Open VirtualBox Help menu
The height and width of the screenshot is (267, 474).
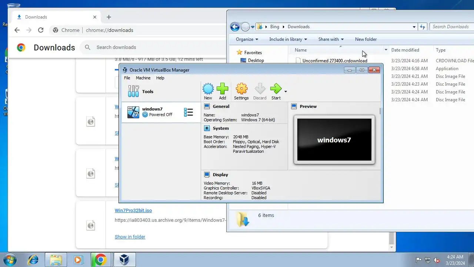(x=160, y=78)
